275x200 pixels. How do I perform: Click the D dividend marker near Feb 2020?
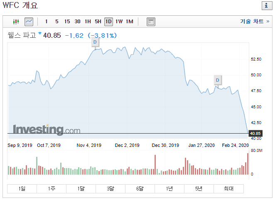click(x=218, y=80)
